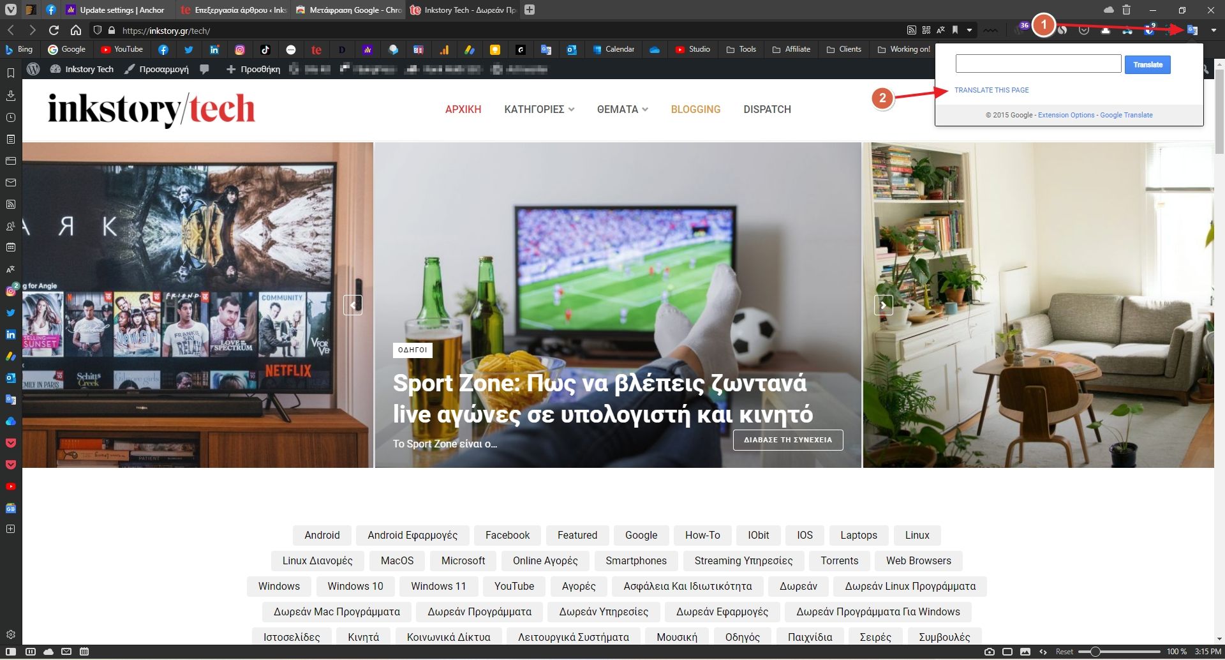
Task: Open the RSS feeds panel in the sidebar
Action: click(10, 204)
